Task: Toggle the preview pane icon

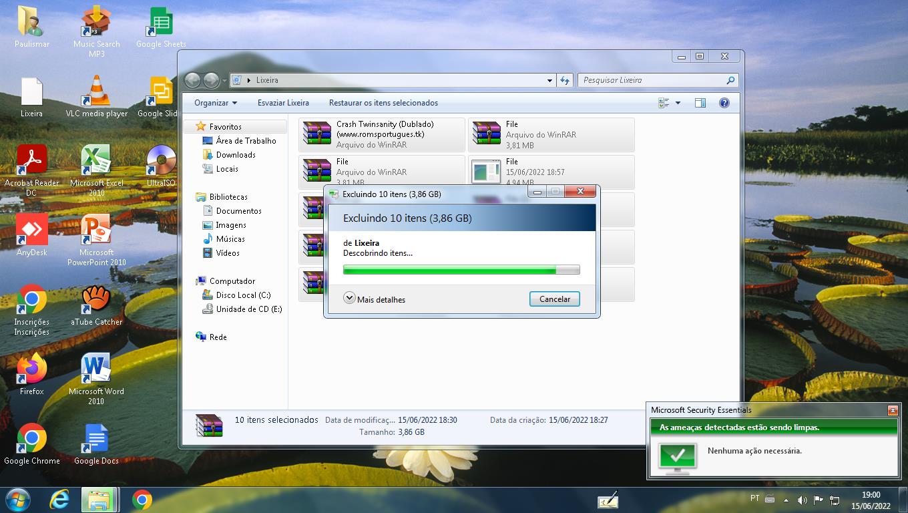Action: (700, 103)
